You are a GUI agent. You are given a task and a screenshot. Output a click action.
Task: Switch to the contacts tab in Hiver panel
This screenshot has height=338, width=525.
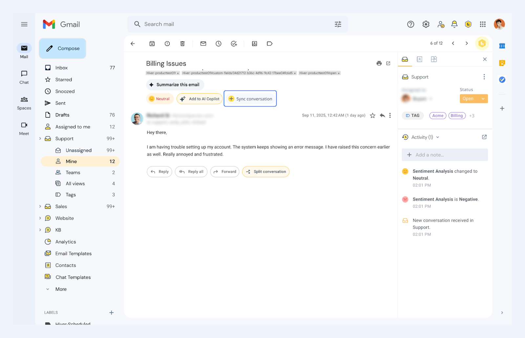click(419, 59)
